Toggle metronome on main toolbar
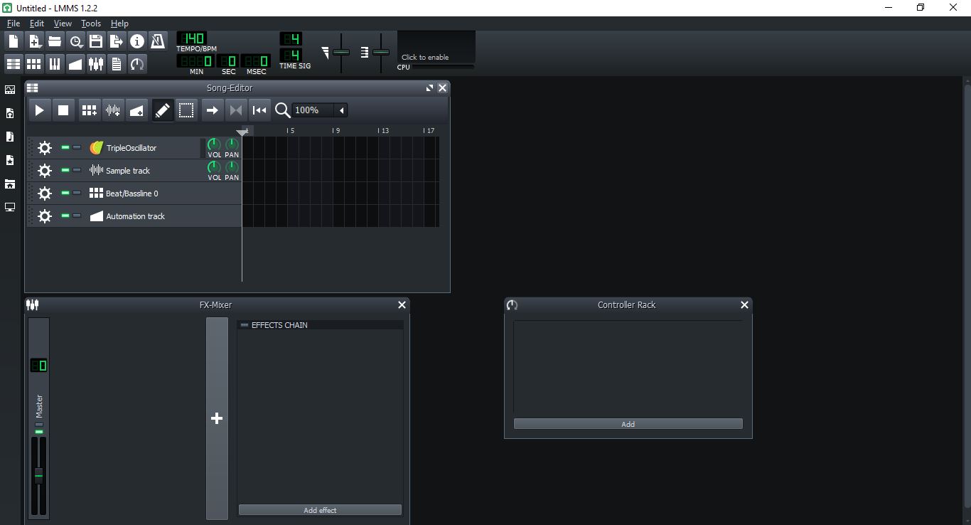Screen dimensions: 971x525 pyautogui.click(x=158, y=41)
